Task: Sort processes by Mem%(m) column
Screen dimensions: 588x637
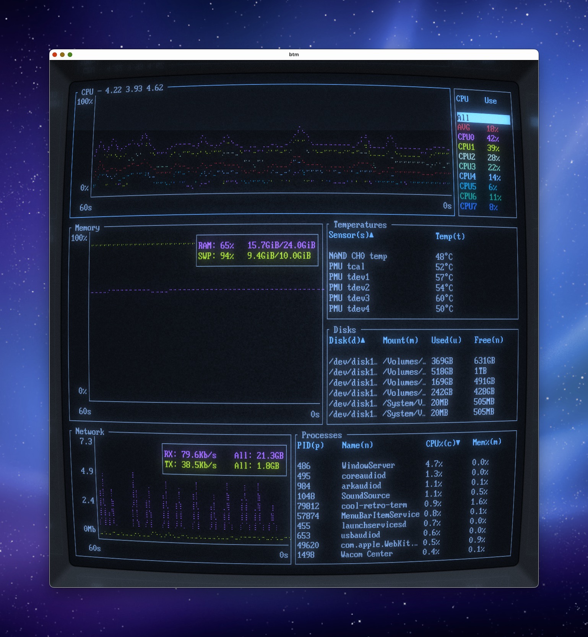Action: (x=486, y=442)
